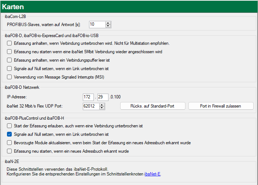Click the PROFIBUS-Slaves wait time field

point(97,25)
